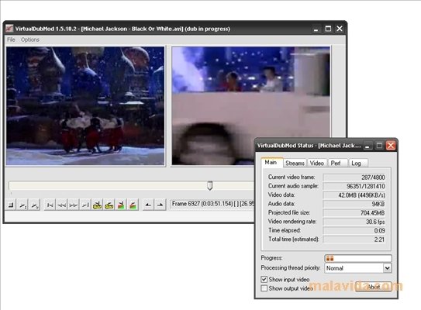Click total estimated time 2:21
The height and width of the screenshot is (310, 421).
click(354, 239)
